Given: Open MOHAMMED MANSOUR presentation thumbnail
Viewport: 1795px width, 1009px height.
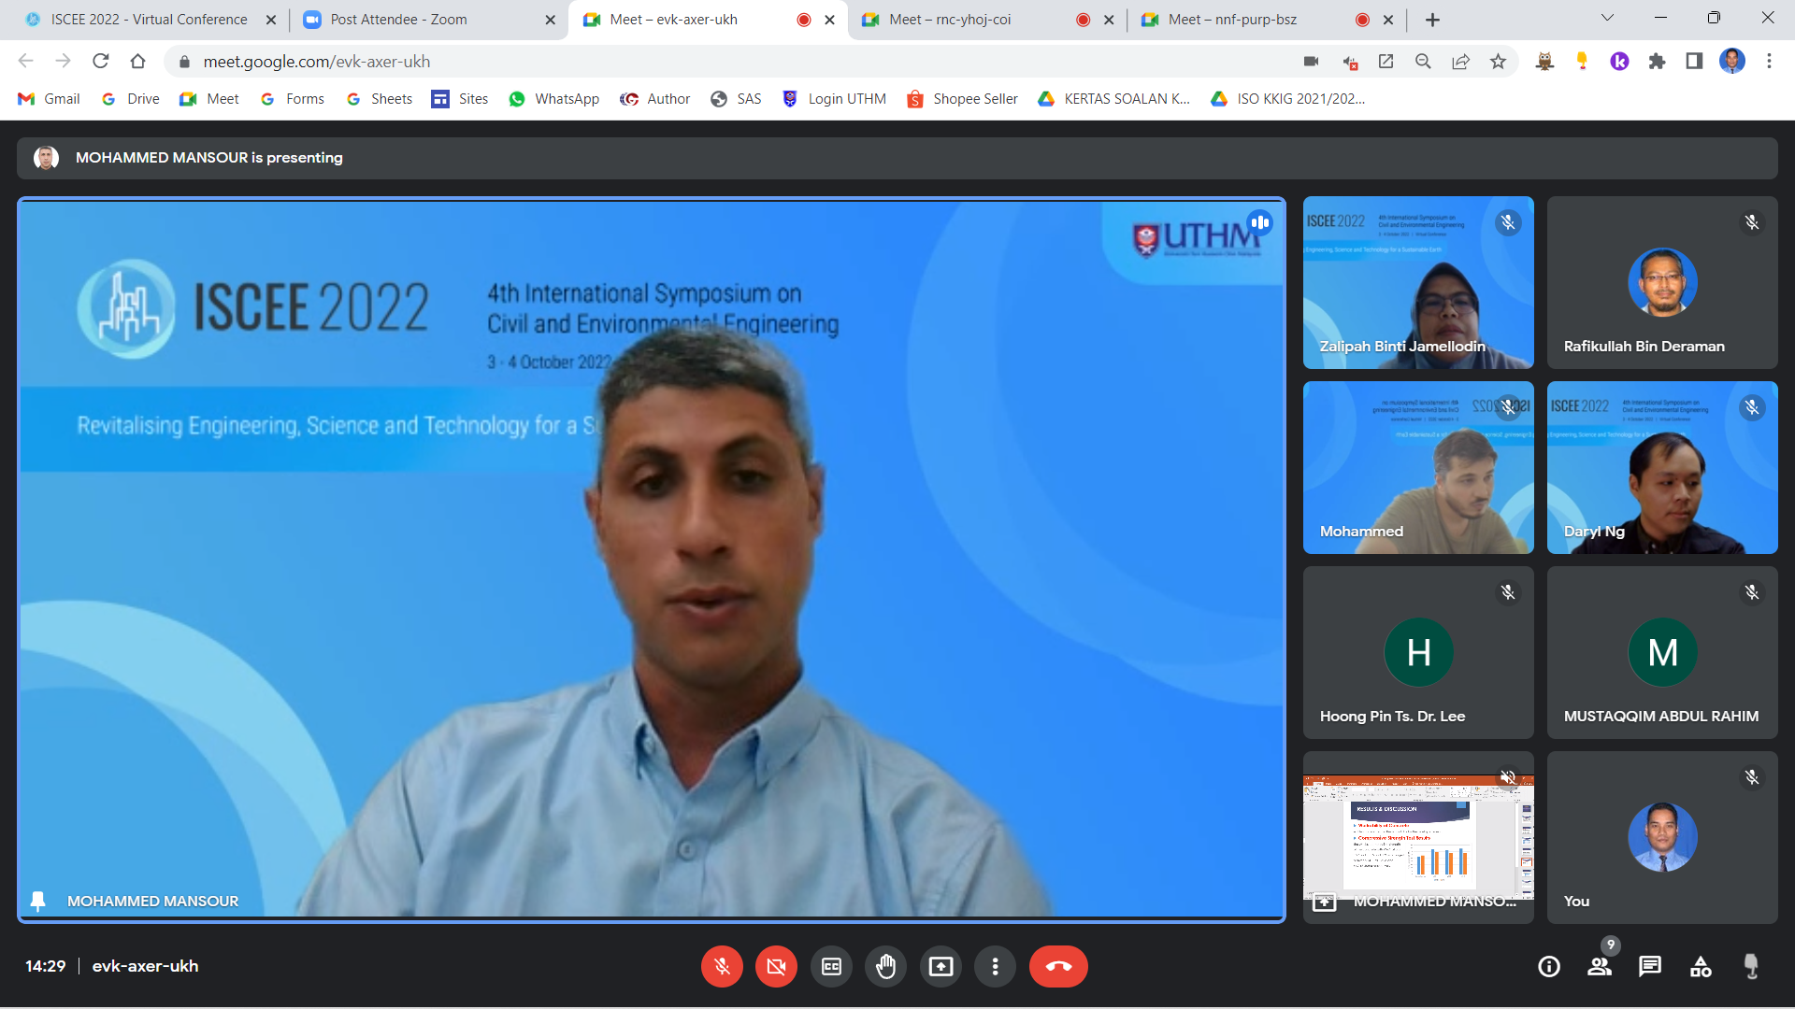Looking at the screenshot, I should (x=1418, y=837).
